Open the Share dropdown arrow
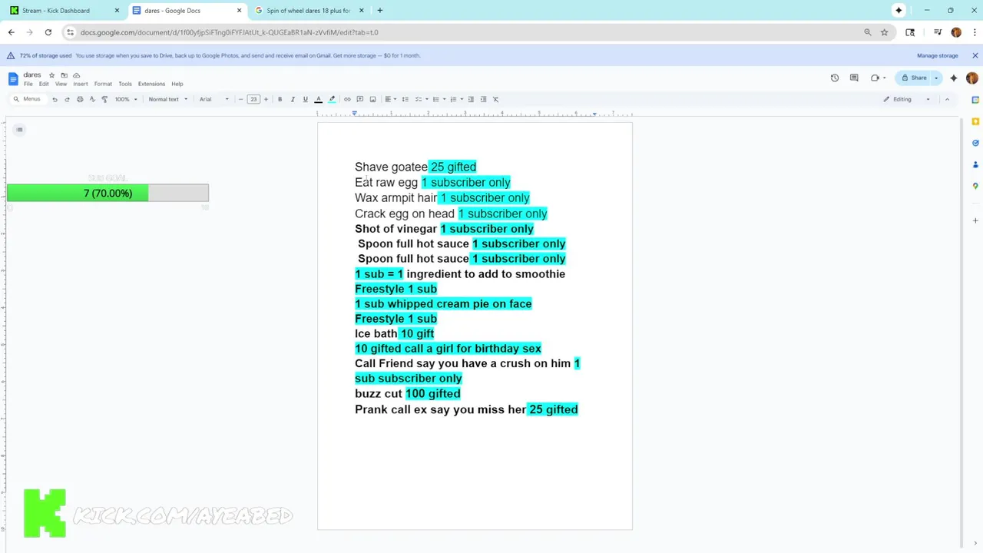Image resolution: width=983 pixels, height=553 pixels. pyautogui.click(x=936, y=78)
